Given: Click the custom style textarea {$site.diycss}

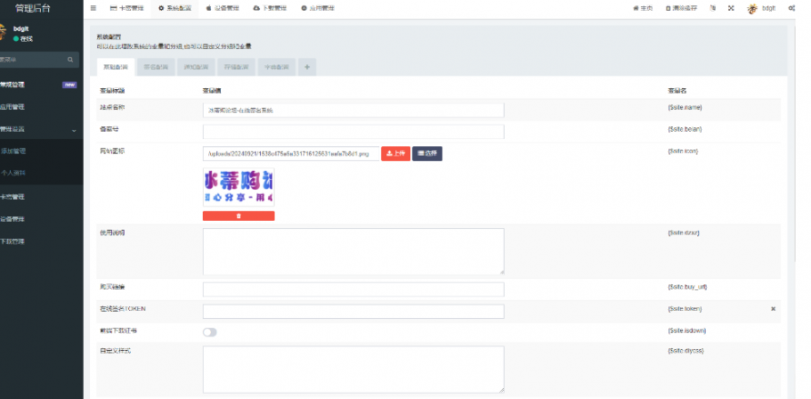Looking at the screenshot, I should [354, 370].
